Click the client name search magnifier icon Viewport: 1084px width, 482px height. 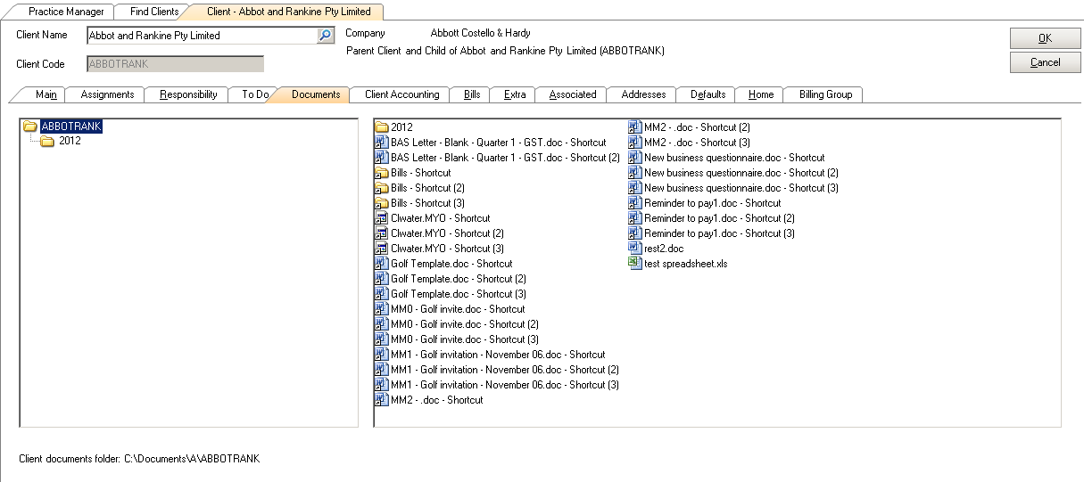[325, 36]
